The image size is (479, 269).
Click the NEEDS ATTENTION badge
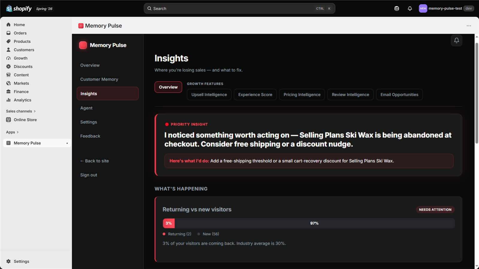pyautogui.click(x=435, y=210)
